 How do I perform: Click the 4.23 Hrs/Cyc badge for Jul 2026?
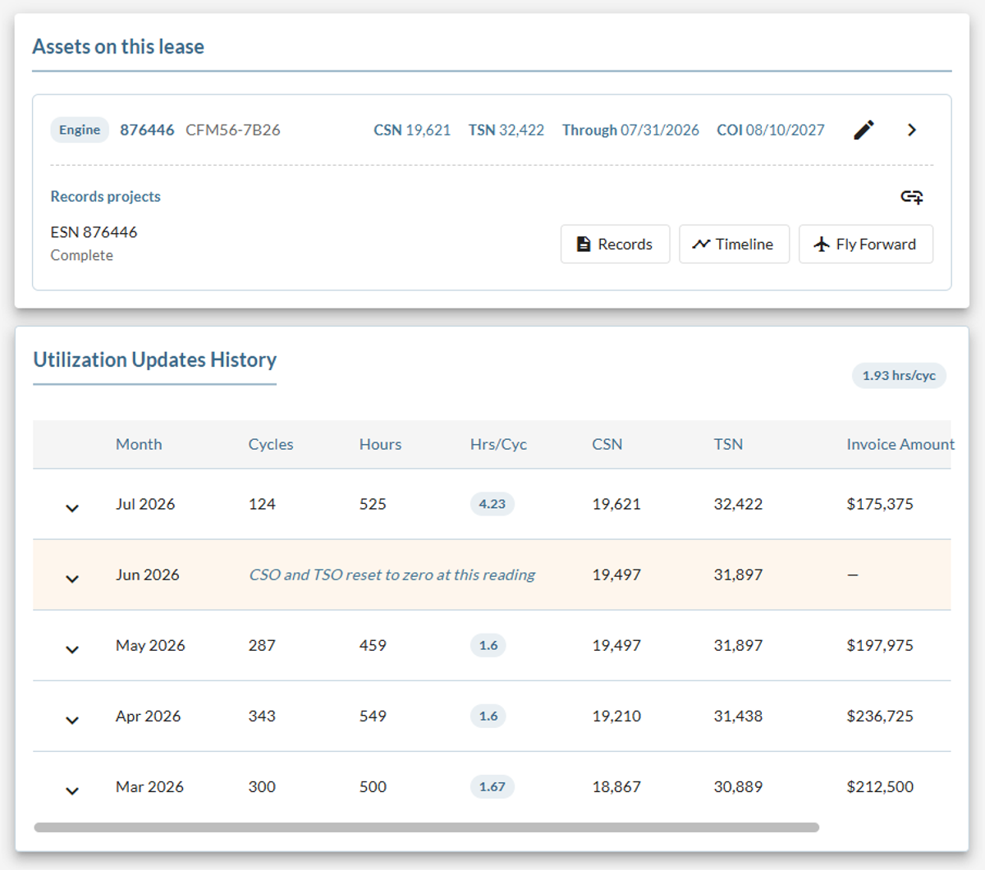tap(492, 504)
